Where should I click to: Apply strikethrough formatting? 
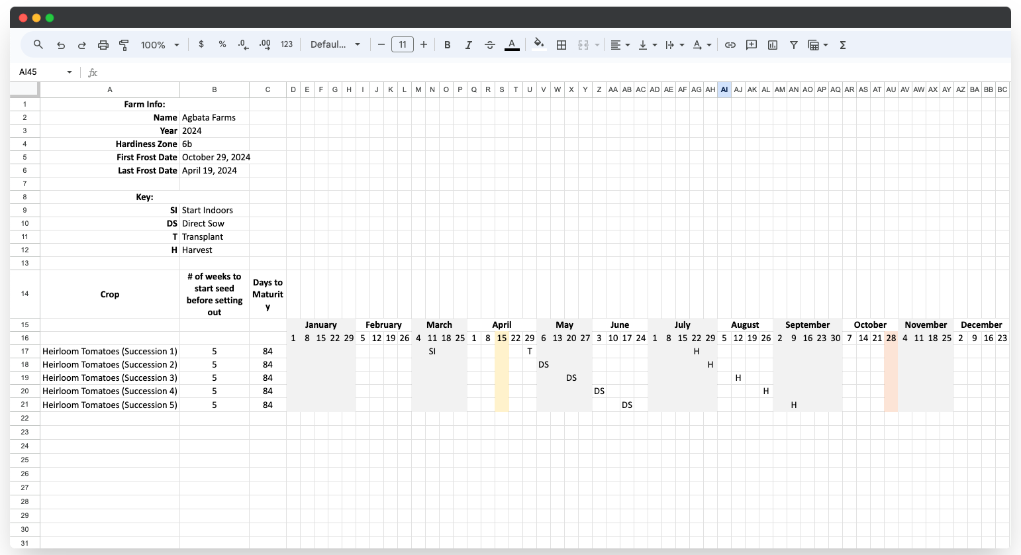click(x=489, y=44)
